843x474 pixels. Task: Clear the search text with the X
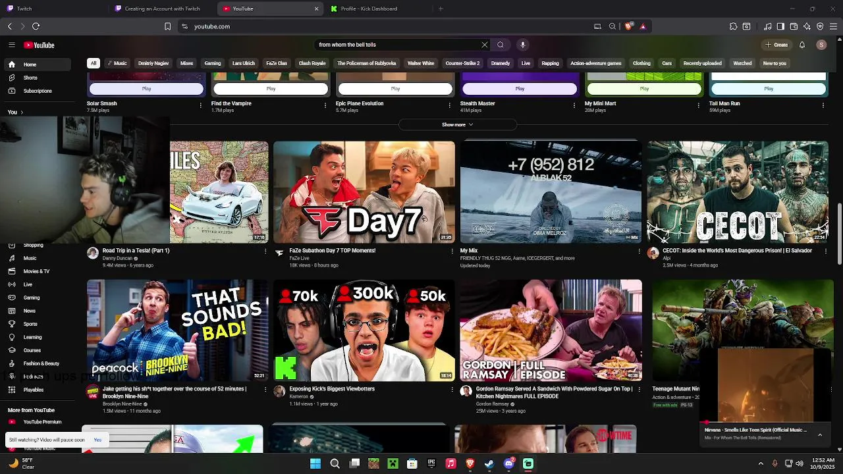[485, 45]
